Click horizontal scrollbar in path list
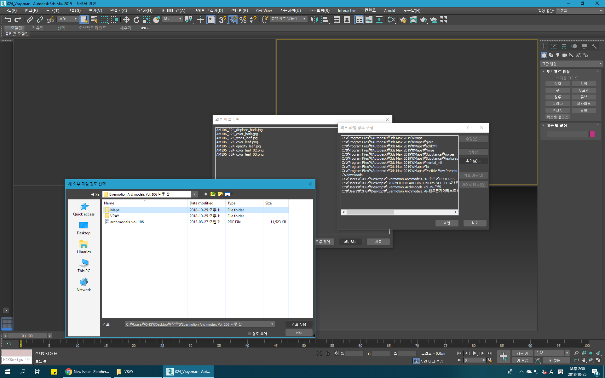 [x=400, y=212]
